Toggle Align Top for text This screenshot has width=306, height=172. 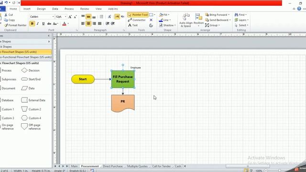tap(83, 17)
